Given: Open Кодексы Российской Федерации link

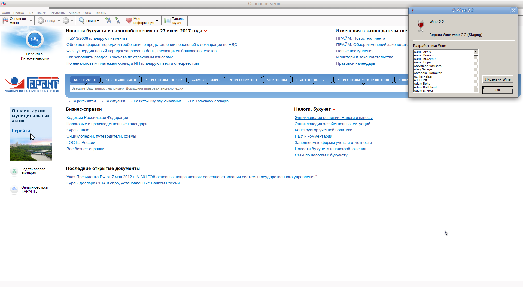Looking at the screenshot, I should [x=97, y=118].
